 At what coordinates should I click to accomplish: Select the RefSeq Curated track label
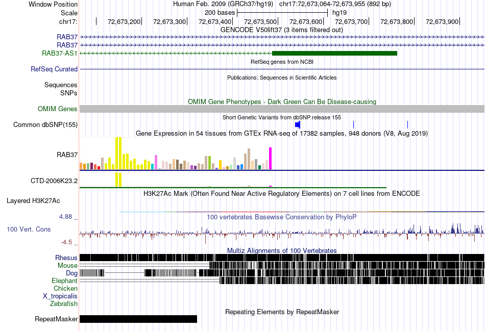coord(54,69)
